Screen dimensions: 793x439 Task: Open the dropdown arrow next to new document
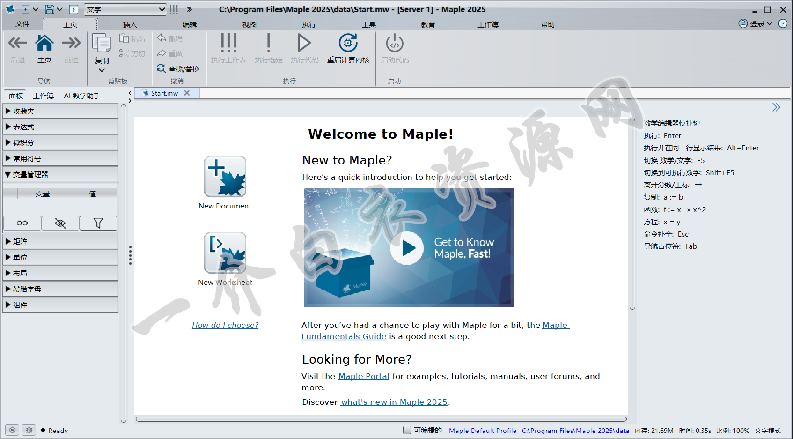click(36, 9)
